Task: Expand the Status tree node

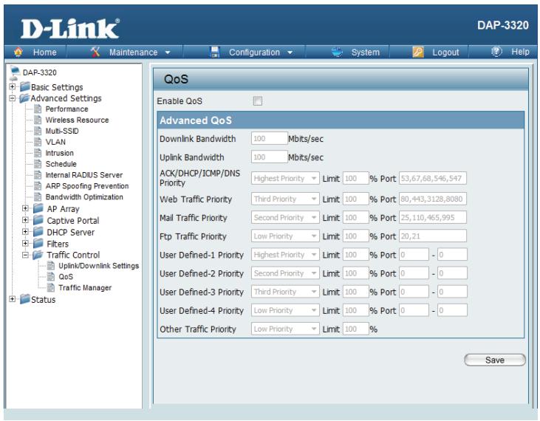Action: point(13,299)
